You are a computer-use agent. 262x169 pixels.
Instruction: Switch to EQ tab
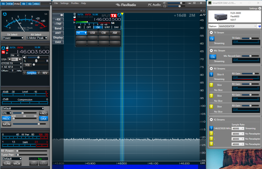[30, 4]
